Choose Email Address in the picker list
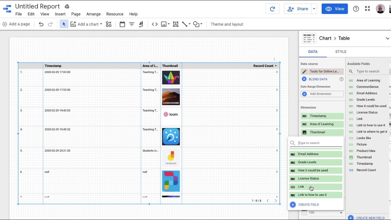The height and width of the screenshot is (220, 391). click(316, 154)
